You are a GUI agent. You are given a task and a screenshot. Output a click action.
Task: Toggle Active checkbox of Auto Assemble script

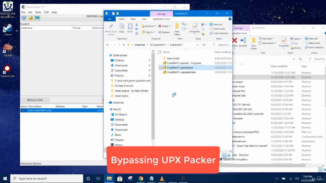tap(23, 110)
